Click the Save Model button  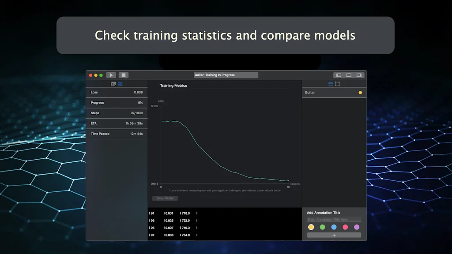pyautogui.click(x=165, y=198)
